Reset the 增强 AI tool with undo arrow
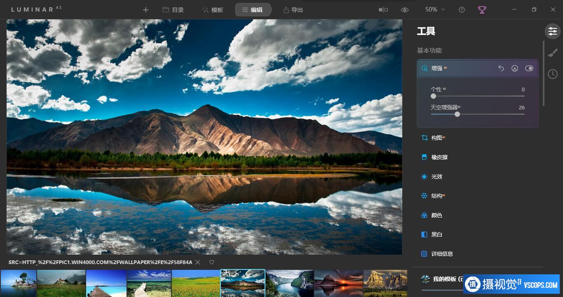Image resolution: width=563 pixels, height=297 pixels. (501, 68)
